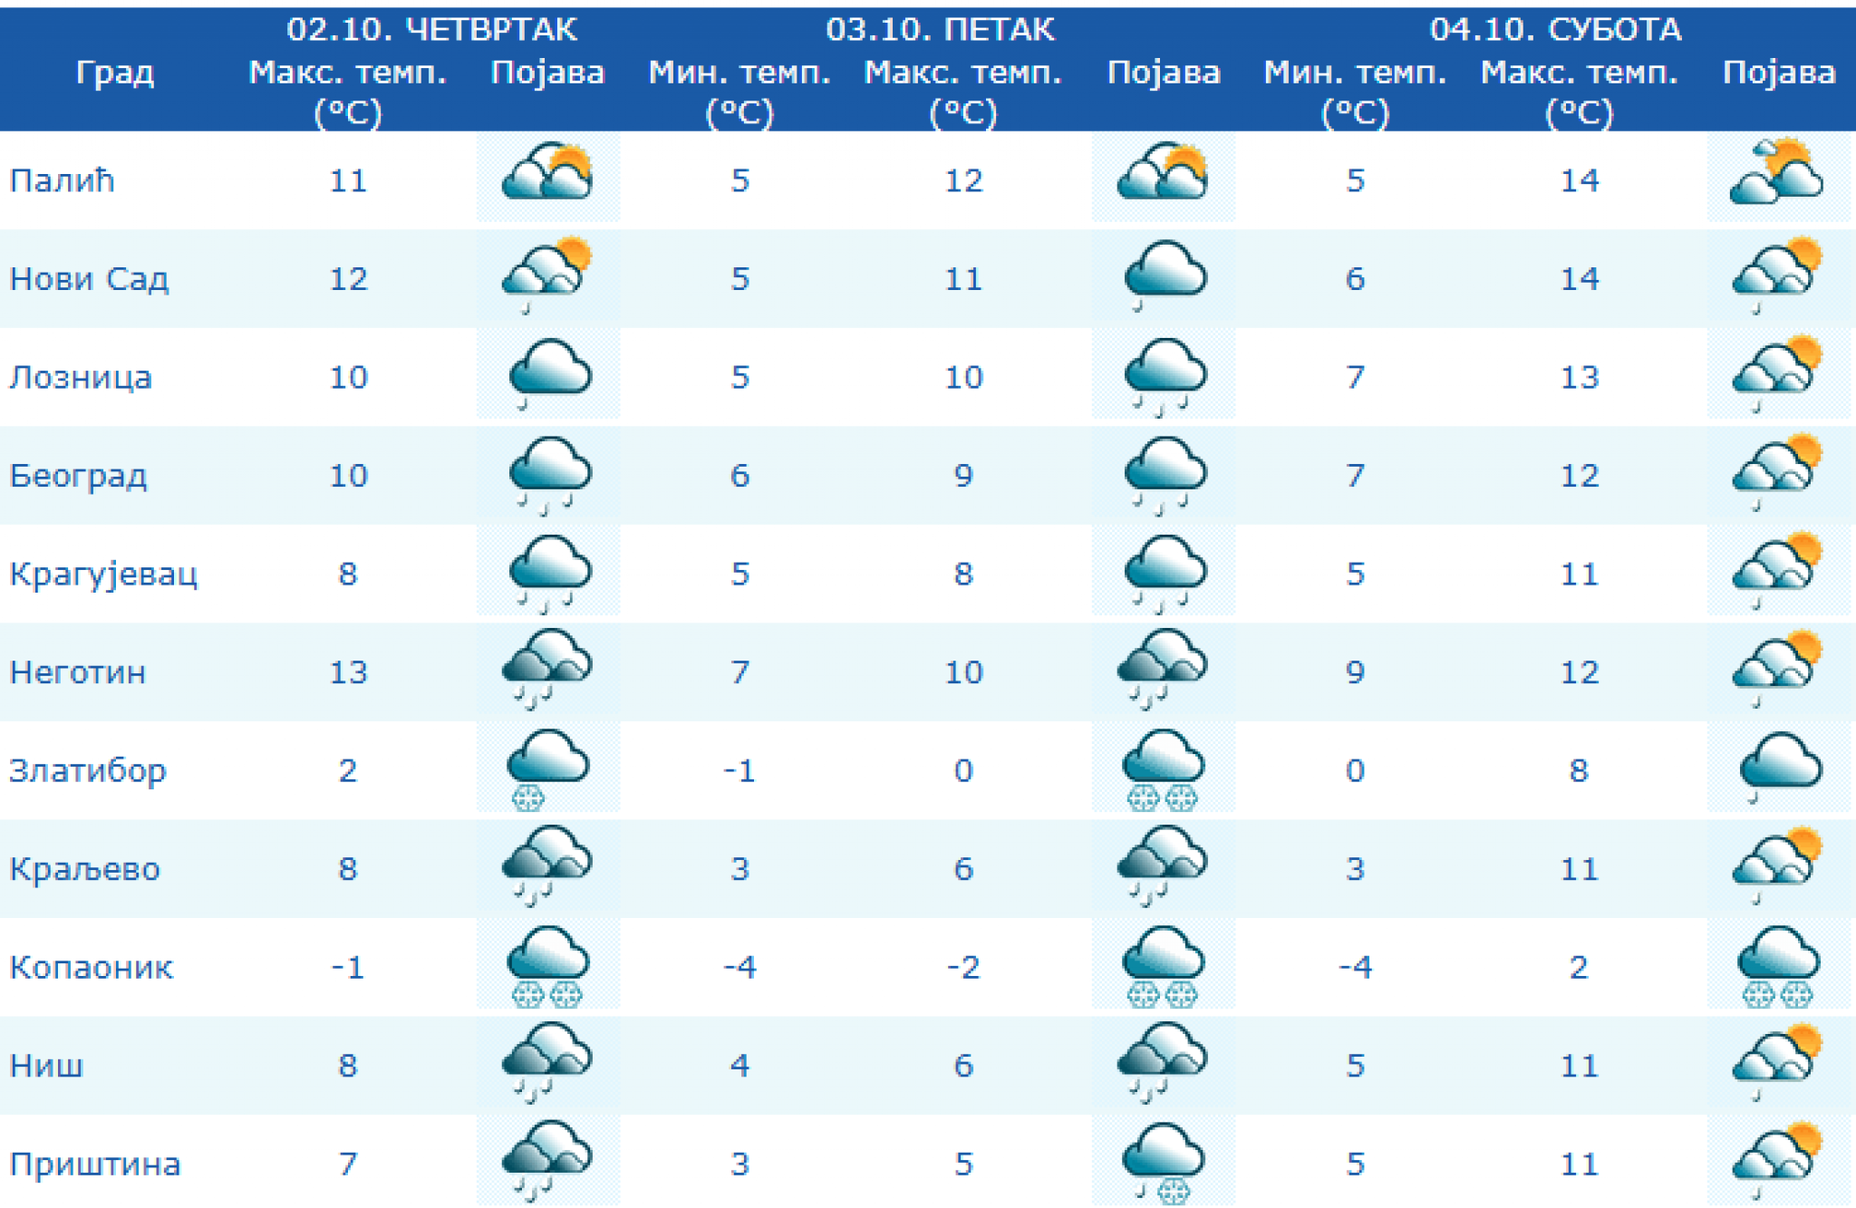The image size is (1856, 1208).
Task: Click Београд Thursday rain cloud icon
Action: (547, 474)
